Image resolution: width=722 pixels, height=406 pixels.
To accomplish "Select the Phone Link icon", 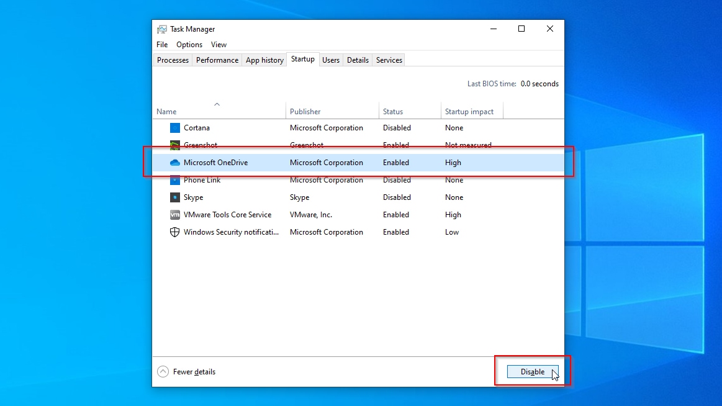I will (x=175, y=180).
